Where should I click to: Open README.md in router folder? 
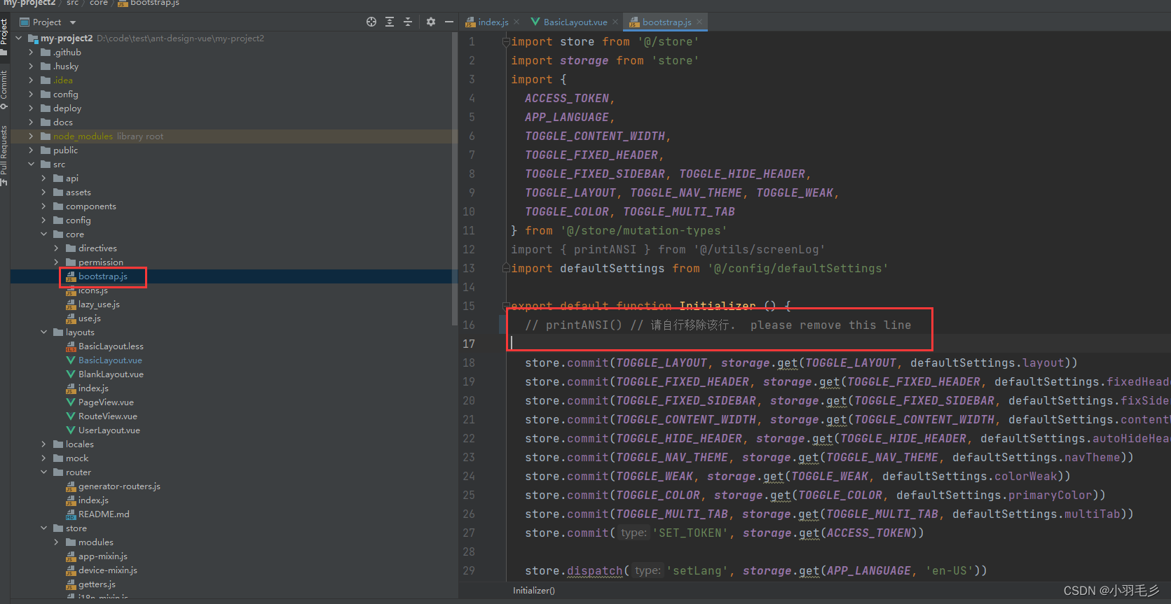pyautogui.click(x=104, y=514)
